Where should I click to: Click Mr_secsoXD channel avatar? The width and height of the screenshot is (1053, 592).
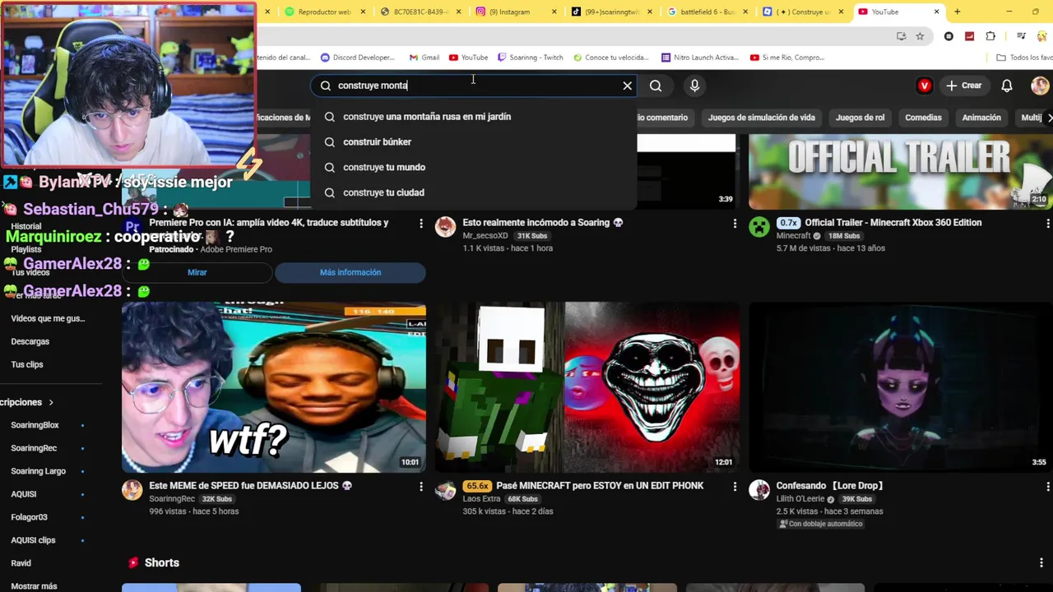[445, 227]
